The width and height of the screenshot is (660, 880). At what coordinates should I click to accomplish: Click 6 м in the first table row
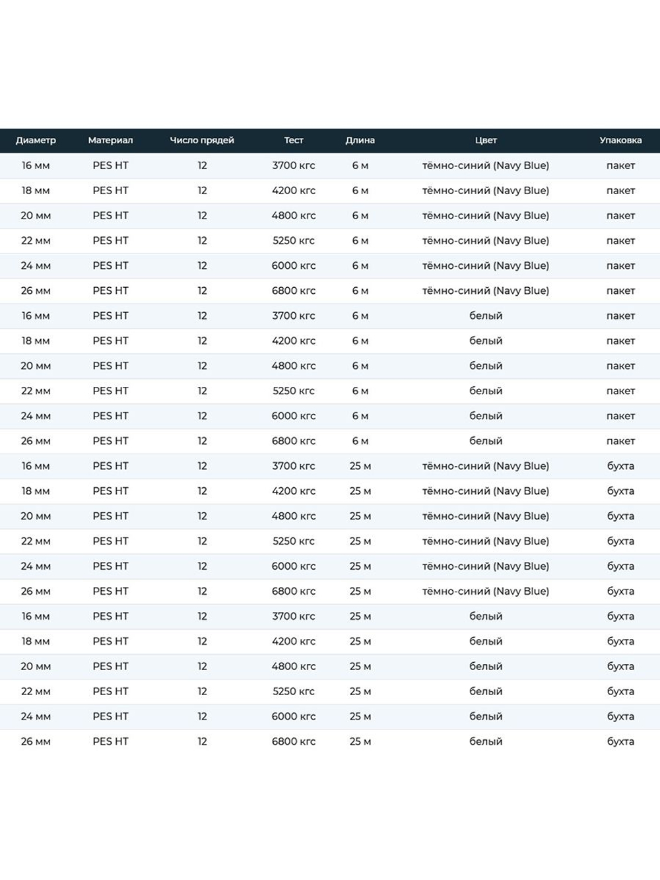point(360,165)
